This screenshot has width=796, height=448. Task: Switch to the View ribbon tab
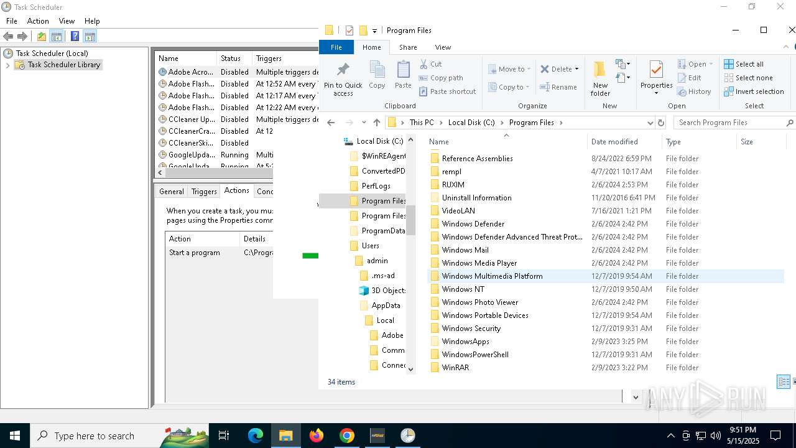click(x=443, y=47)
